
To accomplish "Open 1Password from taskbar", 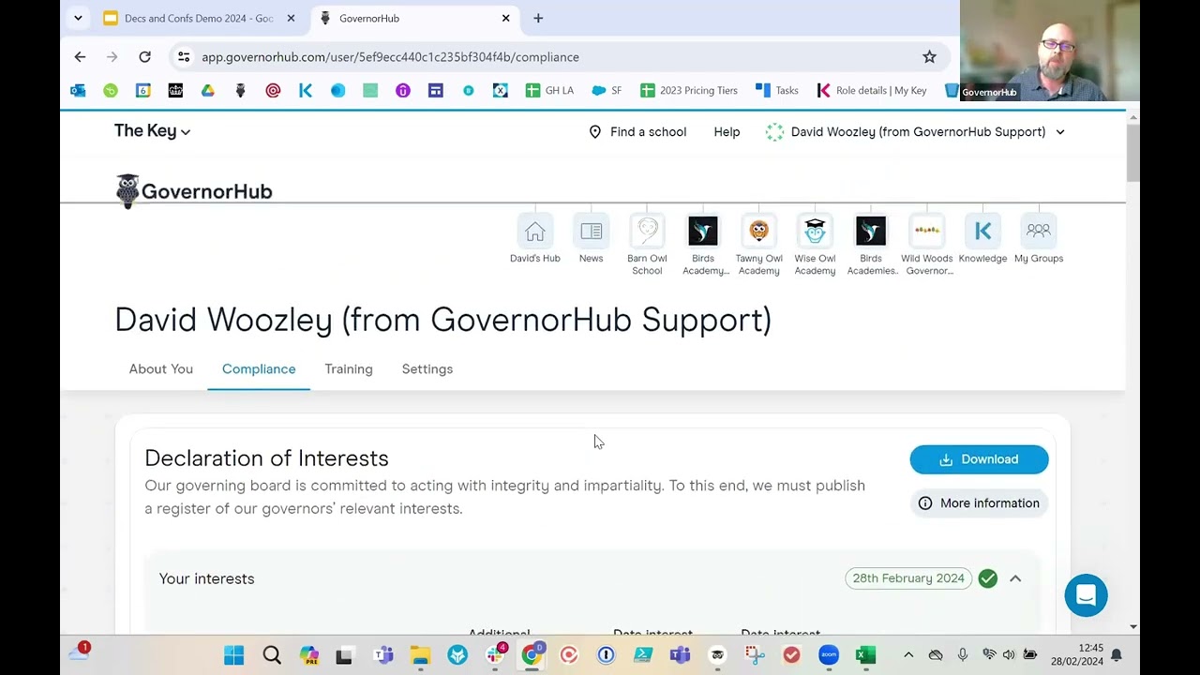I will (606, 655).
